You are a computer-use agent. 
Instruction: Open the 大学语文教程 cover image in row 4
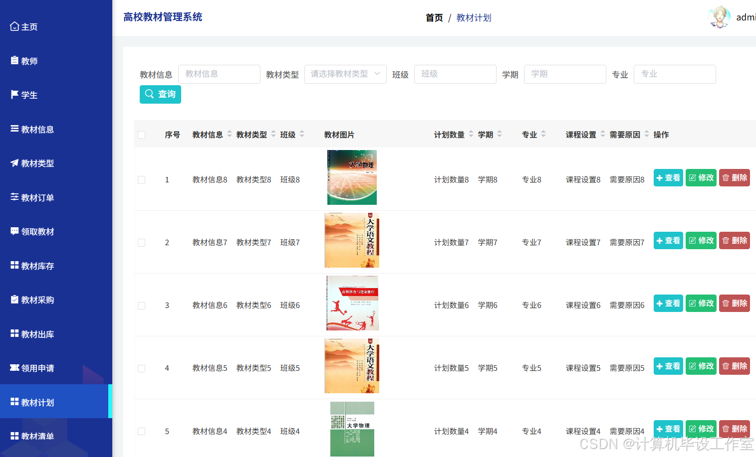[352, 366]
